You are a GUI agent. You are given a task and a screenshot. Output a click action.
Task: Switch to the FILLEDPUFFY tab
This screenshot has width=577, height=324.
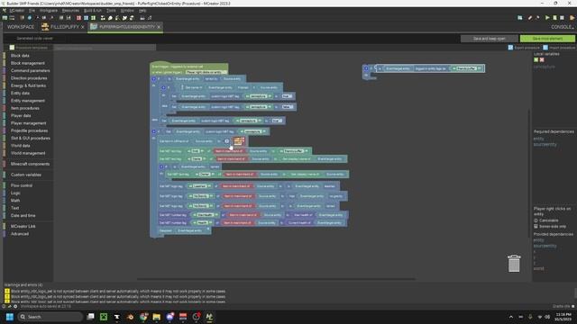(x=60, y=27)
